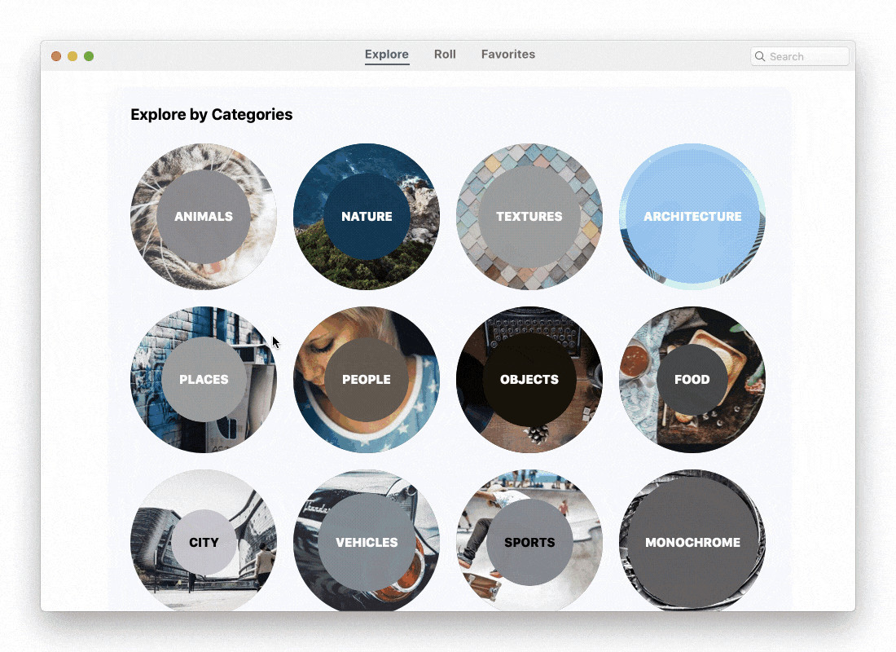Open the Places category
The image size is (896, 652).
204,379
